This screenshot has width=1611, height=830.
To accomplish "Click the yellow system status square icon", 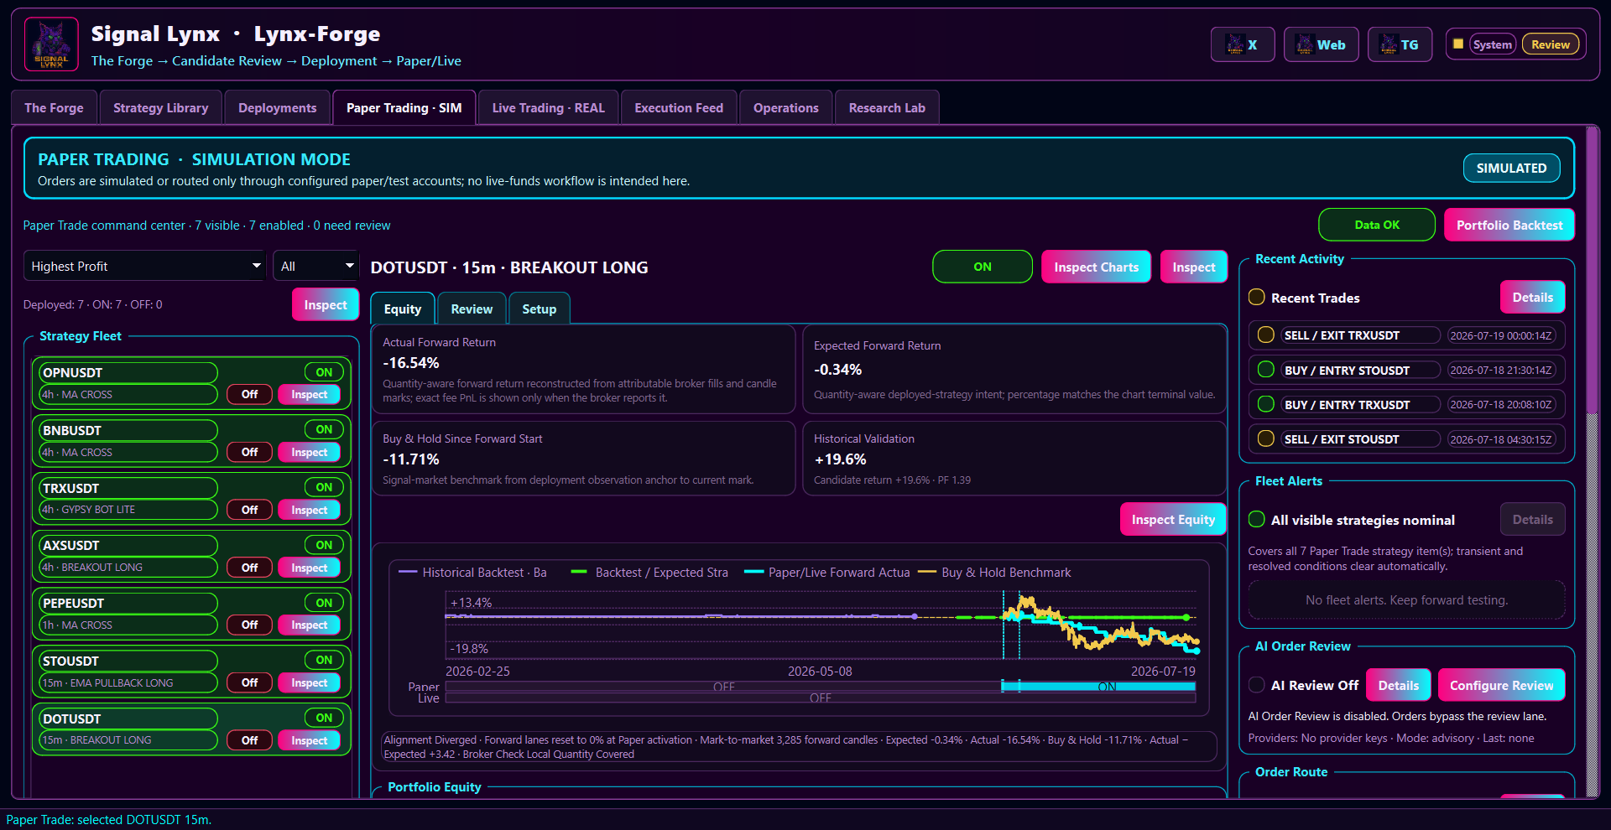I will pos(1458,44).
